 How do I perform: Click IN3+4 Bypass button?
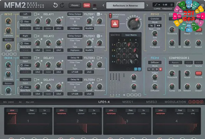(x=8, y=83)
